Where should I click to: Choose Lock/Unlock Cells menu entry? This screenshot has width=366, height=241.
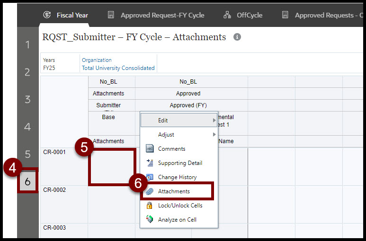[x=180, y=206]
